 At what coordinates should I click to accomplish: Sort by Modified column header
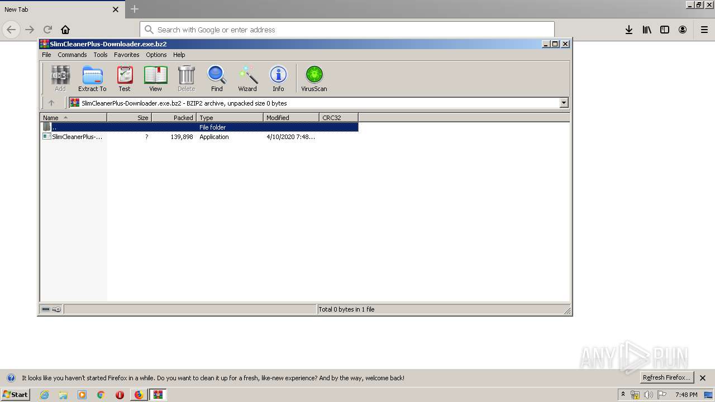click(291, 117)
